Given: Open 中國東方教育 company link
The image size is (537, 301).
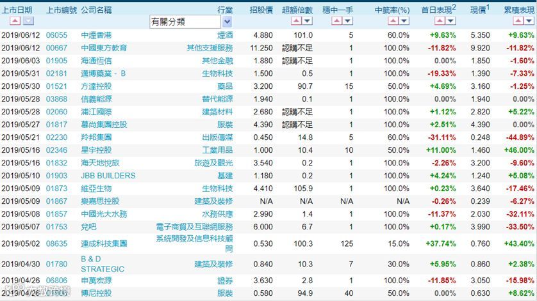Looking at the screenshot, I should (x=104, y=48).
